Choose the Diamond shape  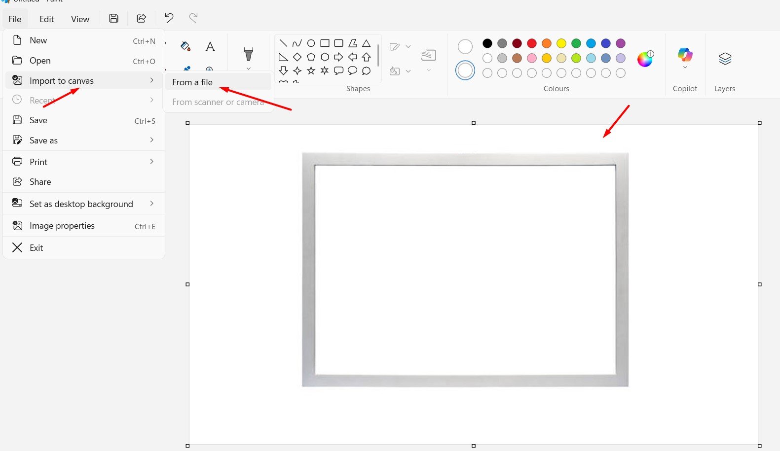pyautogui.click(x=297, y=57)
